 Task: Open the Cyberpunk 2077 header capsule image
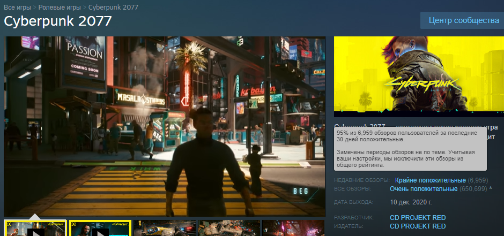click(x=419, y=77)
